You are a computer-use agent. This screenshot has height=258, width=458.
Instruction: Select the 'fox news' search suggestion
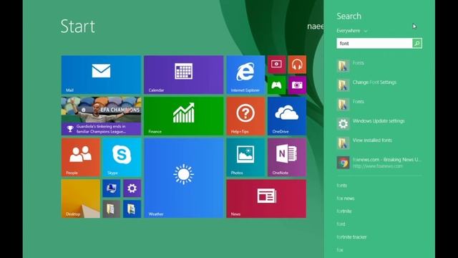(345, 199)
